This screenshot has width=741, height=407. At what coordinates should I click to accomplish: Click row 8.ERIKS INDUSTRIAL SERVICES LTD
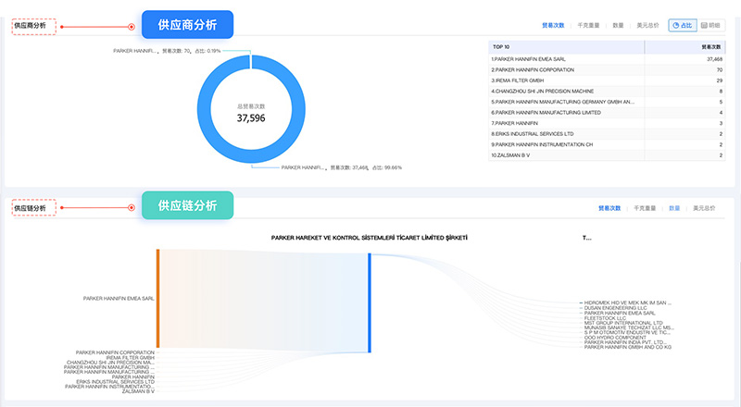pyautogui.click(x=607, y=133)
